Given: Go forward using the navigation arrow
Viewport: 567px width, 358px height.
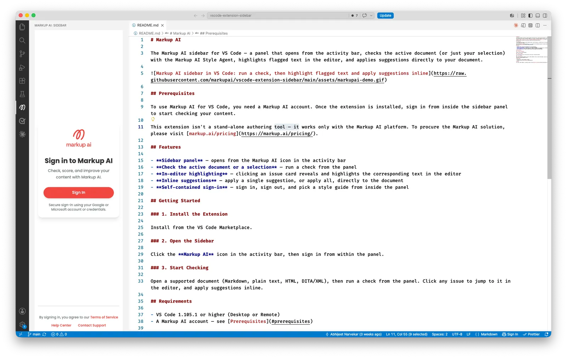Looking at the screenshot, I should pos(203,16).
